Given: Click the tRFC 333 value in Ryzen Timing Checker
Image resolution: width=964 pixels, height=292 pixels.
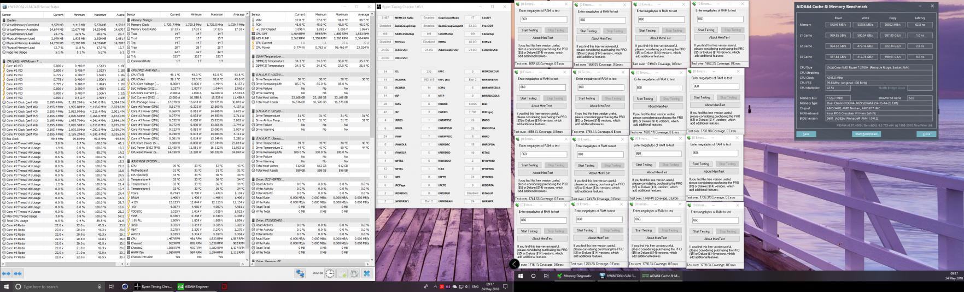Looking at the screenshot, I should (x=429, y=72).
